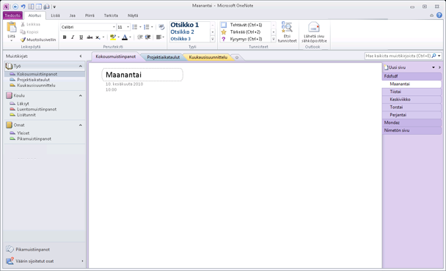This screenshot has height=271, width=446.
Task: Increase indent position
Action: tap(148, 37)
